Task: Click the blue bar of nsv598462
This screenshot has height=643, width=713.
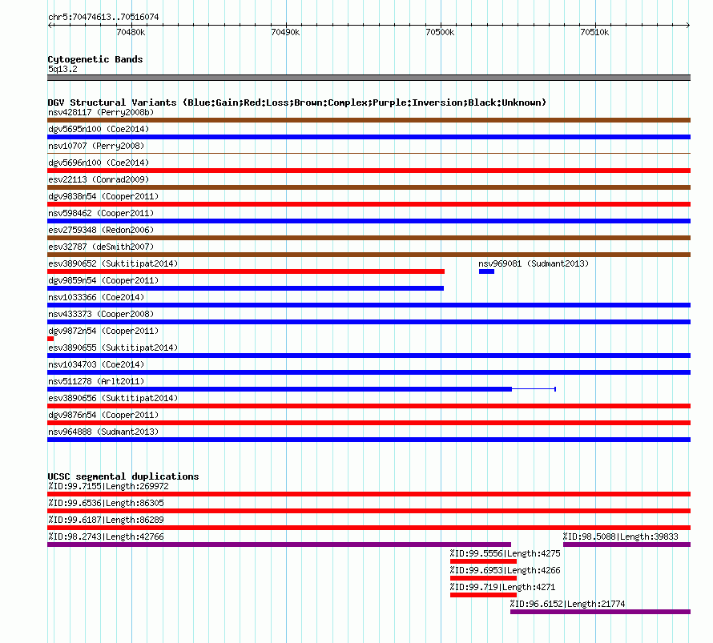Action: [369, 221]
